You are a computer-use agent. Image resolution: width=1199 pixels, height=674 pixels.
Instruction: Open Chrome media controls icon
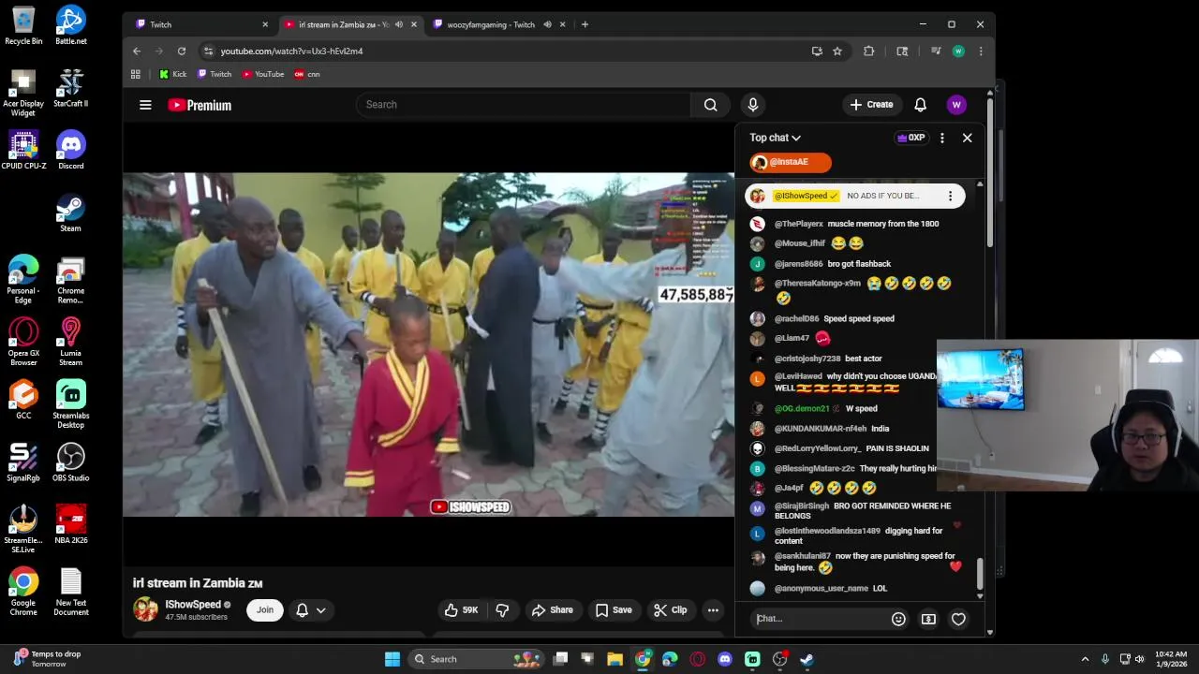point(935,51)
